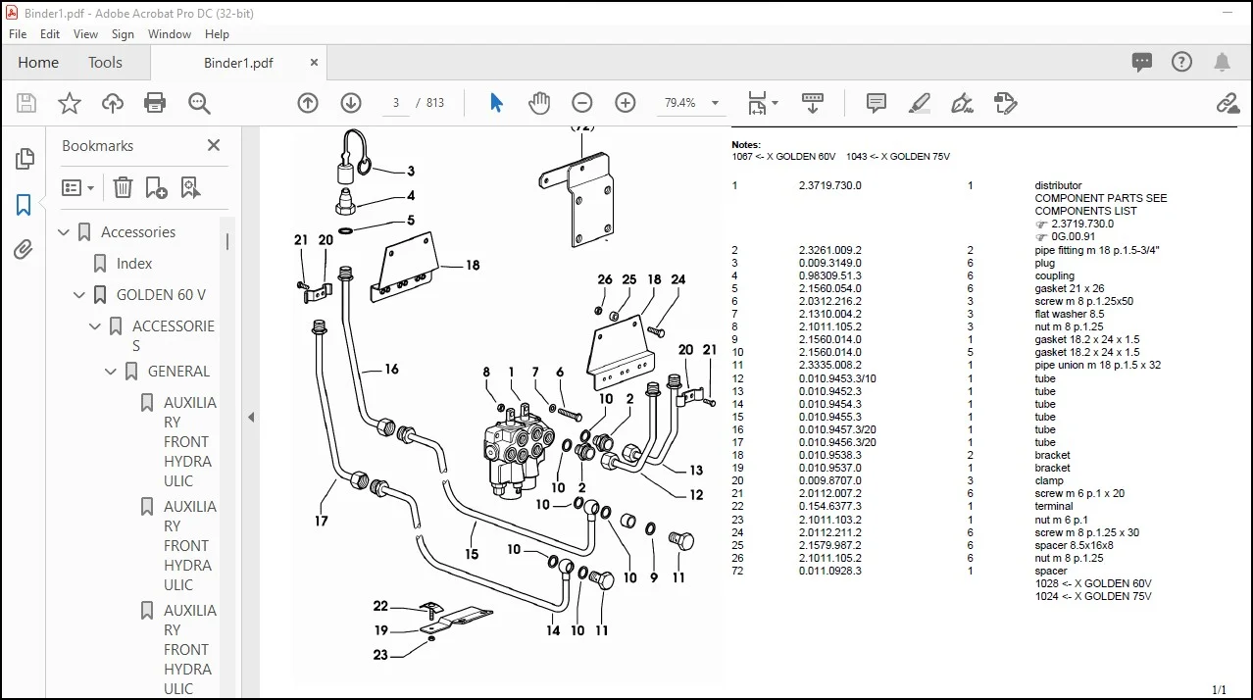Collapse the Accessories bookmark
Screen dimensions: 1253x700
click(65, 232)
